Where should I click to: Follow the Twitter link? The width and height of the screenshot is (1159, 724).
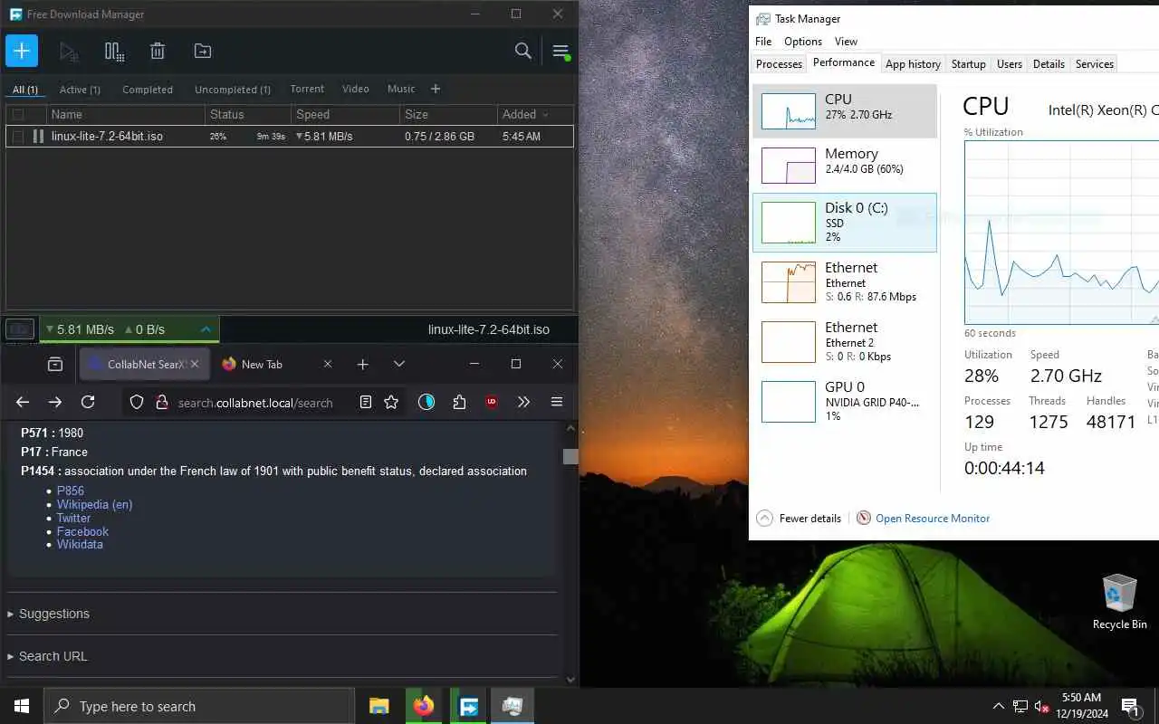74,518
